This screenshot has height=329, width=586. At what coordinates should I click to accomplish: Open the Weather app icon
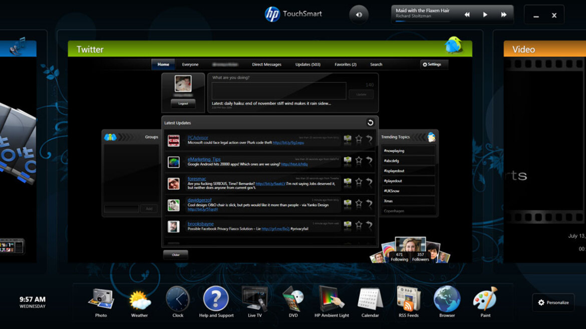[139, 300]
